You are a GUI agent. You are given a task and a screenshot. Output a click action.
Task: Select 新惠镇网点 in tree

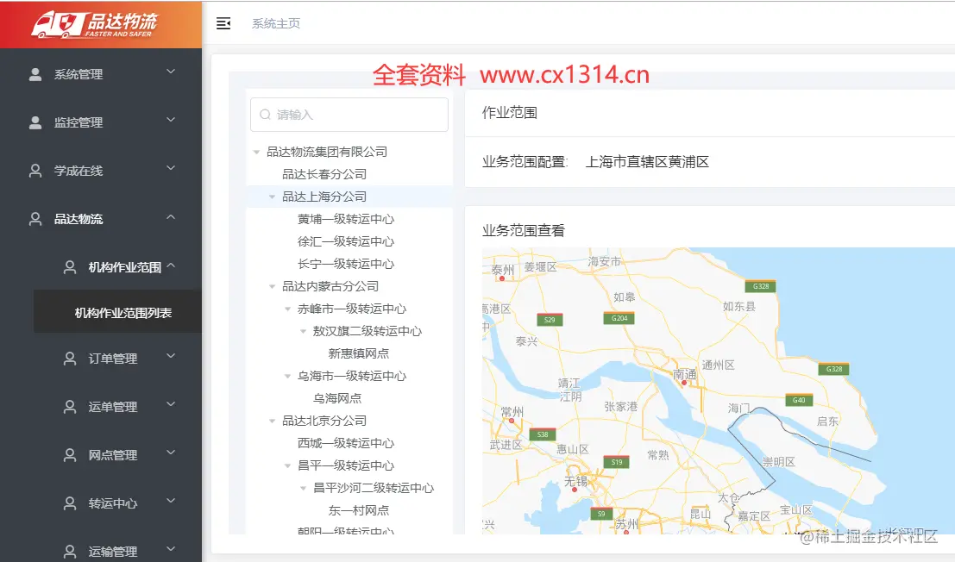(358, 353)
